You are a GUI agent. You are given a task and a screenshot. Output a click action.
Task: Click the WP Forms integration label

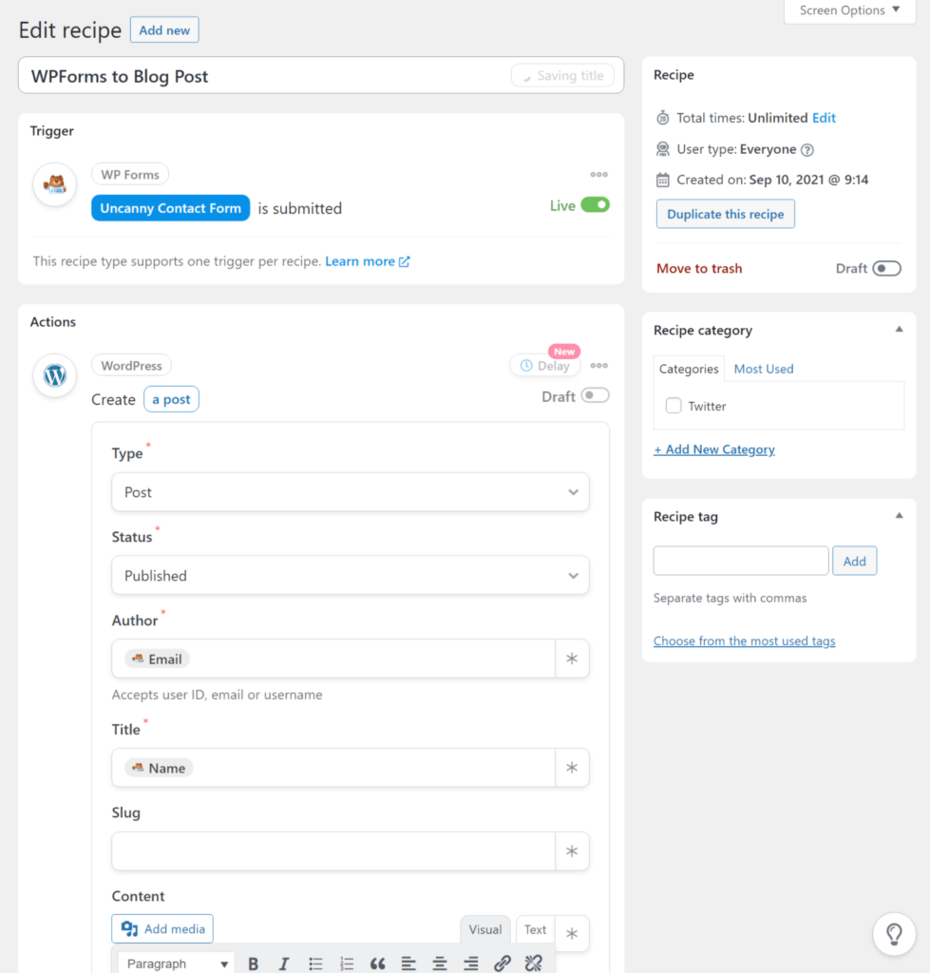pyautogui.click(x=130, y=175)
